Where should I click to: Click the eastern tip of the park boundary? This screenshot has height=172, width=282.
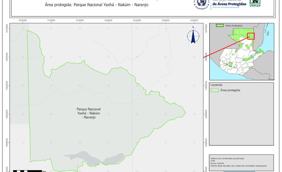(185, 113)
